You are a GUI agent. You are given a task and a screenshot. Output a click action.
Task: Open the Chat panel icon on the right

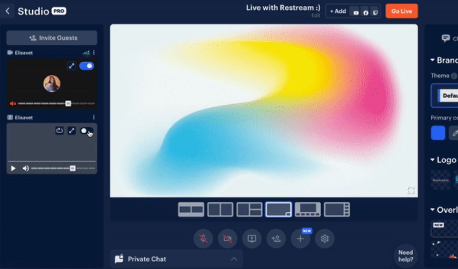click(445, 39)
